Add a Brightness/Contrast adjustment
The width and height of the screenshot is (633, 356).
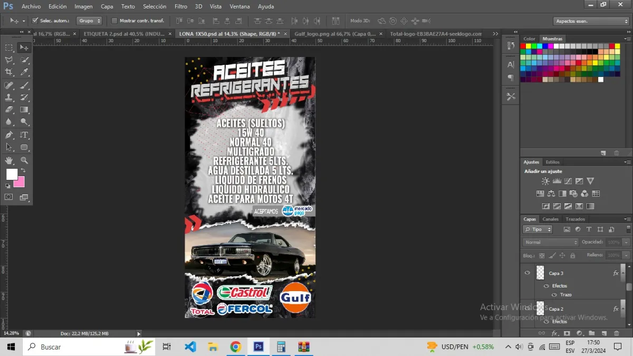[x=545, y=181]
